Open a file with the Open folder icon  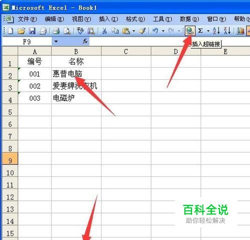[21, 31]
